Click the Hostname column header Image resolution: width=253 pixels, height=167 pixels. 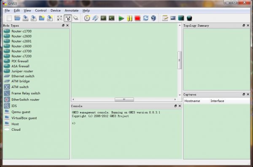(x=192, y=101)
